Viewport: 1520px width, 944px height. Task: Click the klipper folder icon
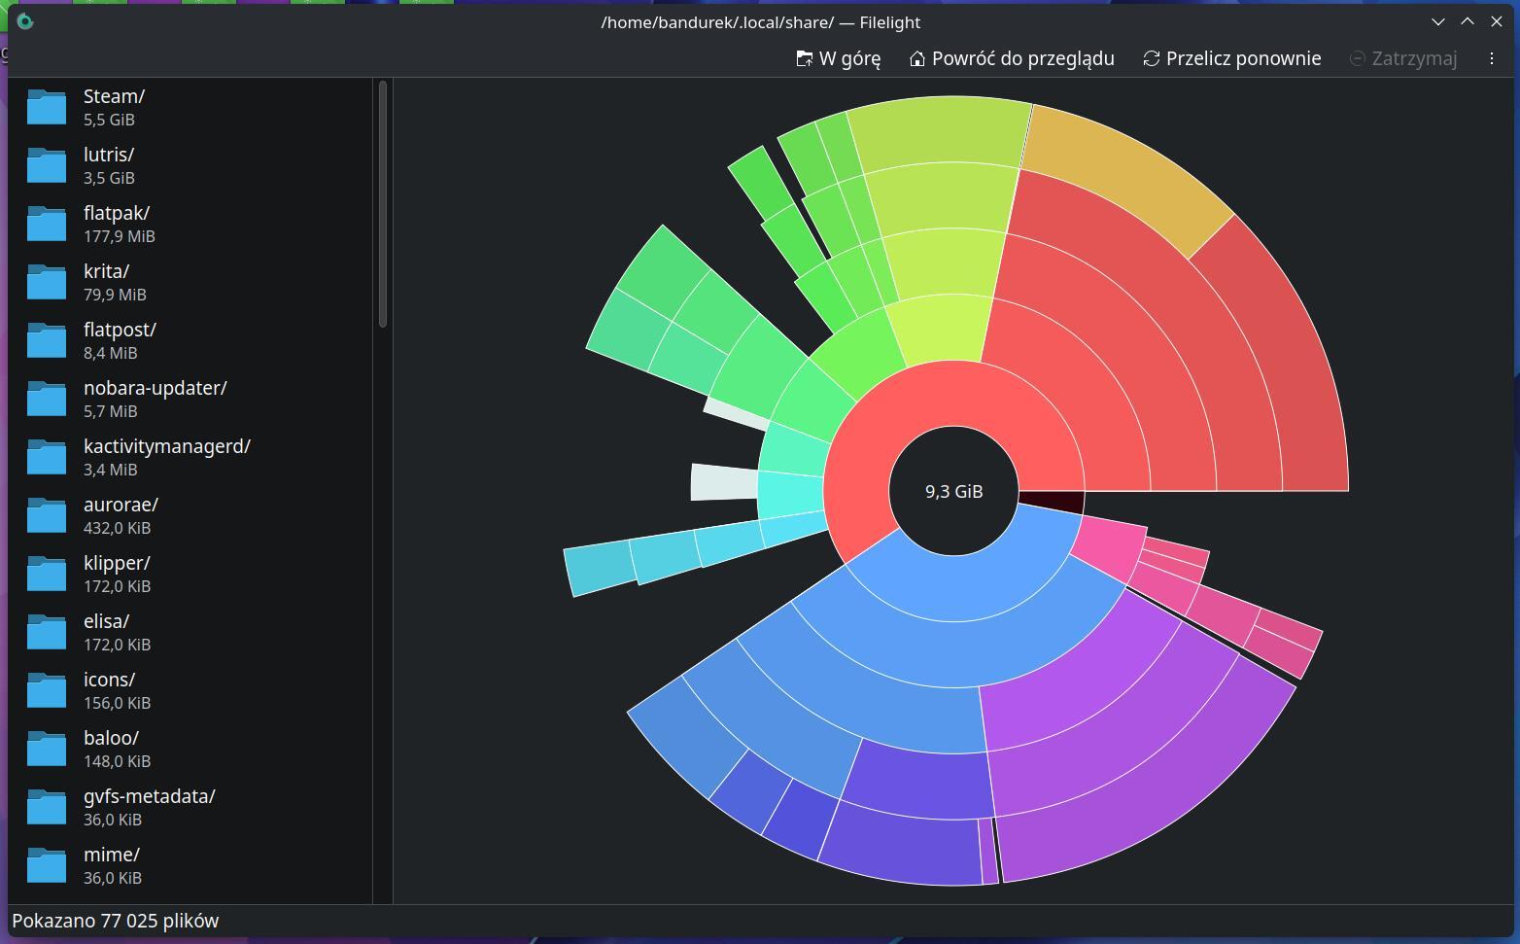47,574
